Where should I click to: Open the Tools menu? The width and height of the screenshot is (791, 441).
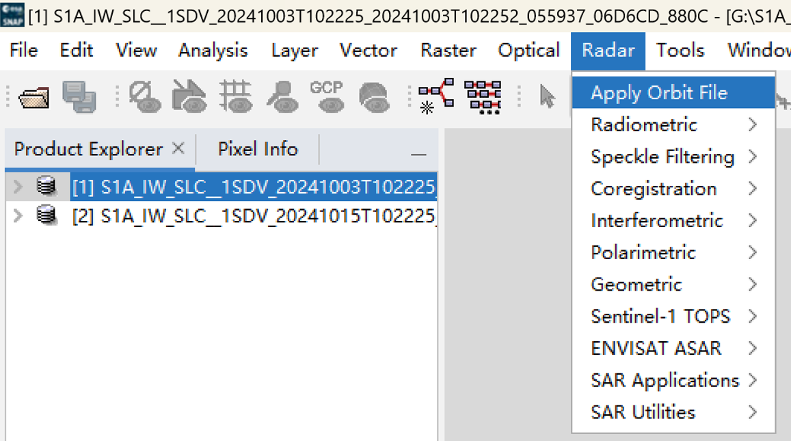pos(680,50)
